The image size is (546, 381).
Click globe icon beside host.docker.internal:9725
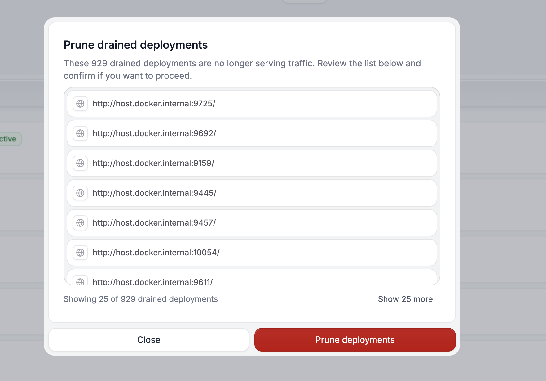coord(80,104)
